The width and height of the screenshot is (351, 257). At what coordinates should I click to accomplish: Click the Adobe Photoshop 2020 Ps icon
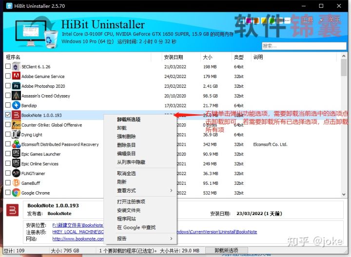tap(16, 86)
